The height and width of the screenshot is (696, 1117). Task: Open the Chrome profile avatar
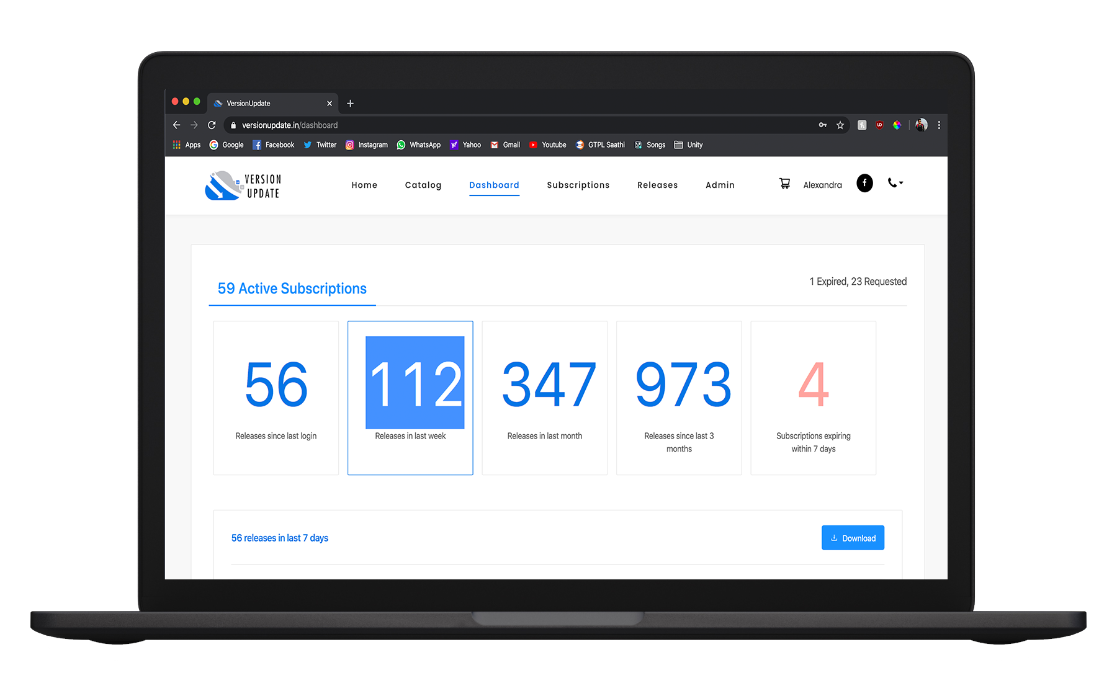(922, 125)
